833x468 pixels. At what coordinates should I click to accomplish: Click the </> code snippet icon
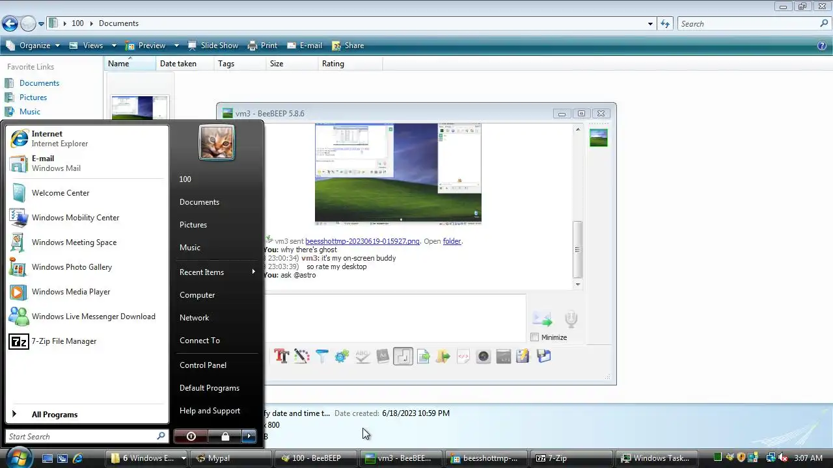pos(463,356)
